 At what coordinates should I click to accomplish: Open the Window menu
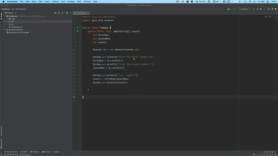87,2
